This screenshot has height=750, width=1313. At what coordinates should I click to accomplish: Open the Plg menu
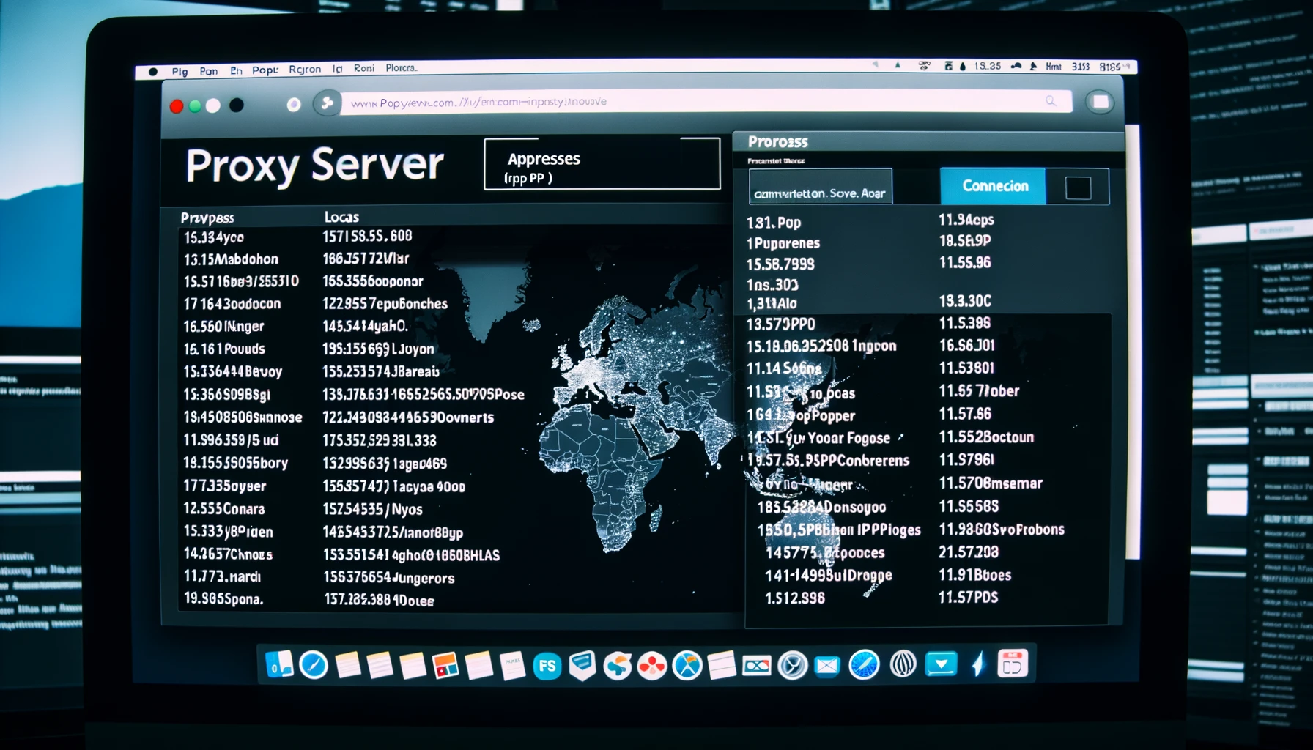tap(180, 71)
